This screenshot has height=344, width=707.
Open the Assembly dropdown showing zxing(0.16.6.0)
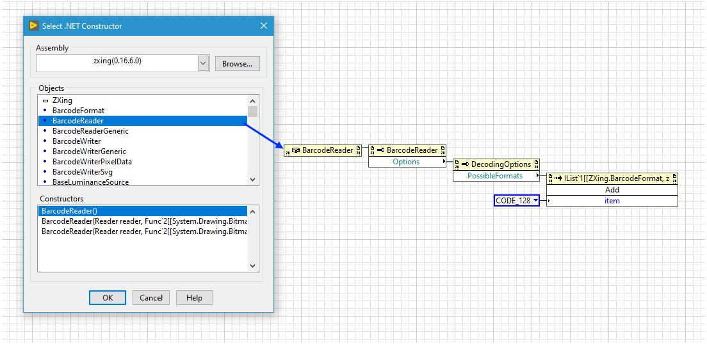click(203, 63)
